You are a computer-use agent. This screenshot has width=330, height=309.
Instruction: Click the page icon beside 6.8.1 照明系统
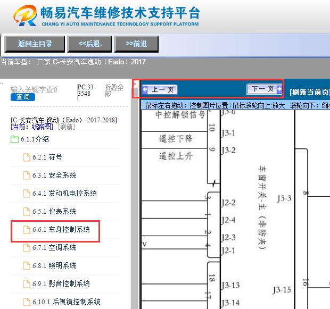(27, 266)
